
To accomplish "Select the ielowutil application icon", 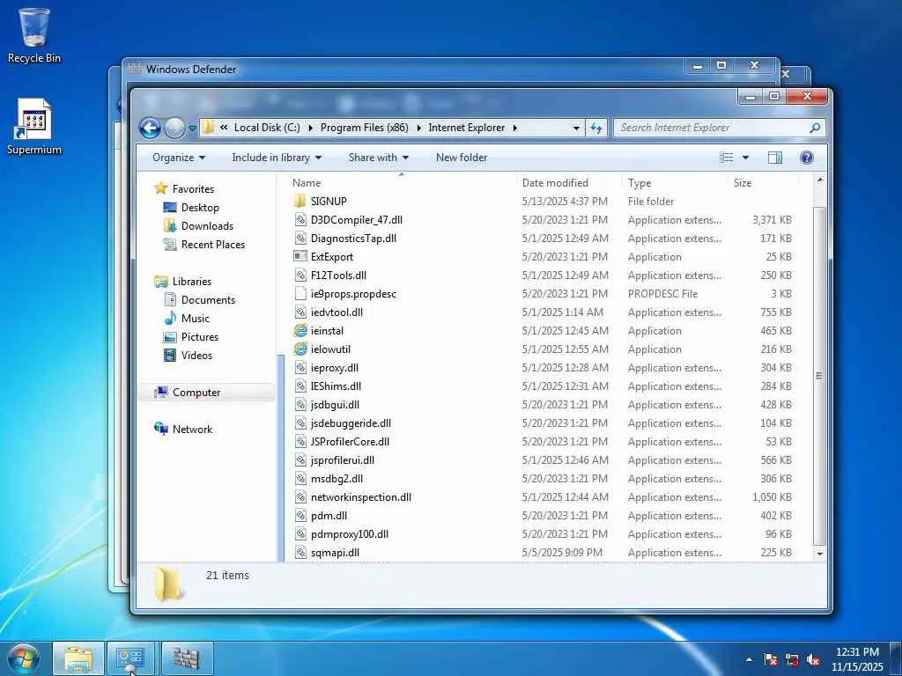I will tap(299, 349).
